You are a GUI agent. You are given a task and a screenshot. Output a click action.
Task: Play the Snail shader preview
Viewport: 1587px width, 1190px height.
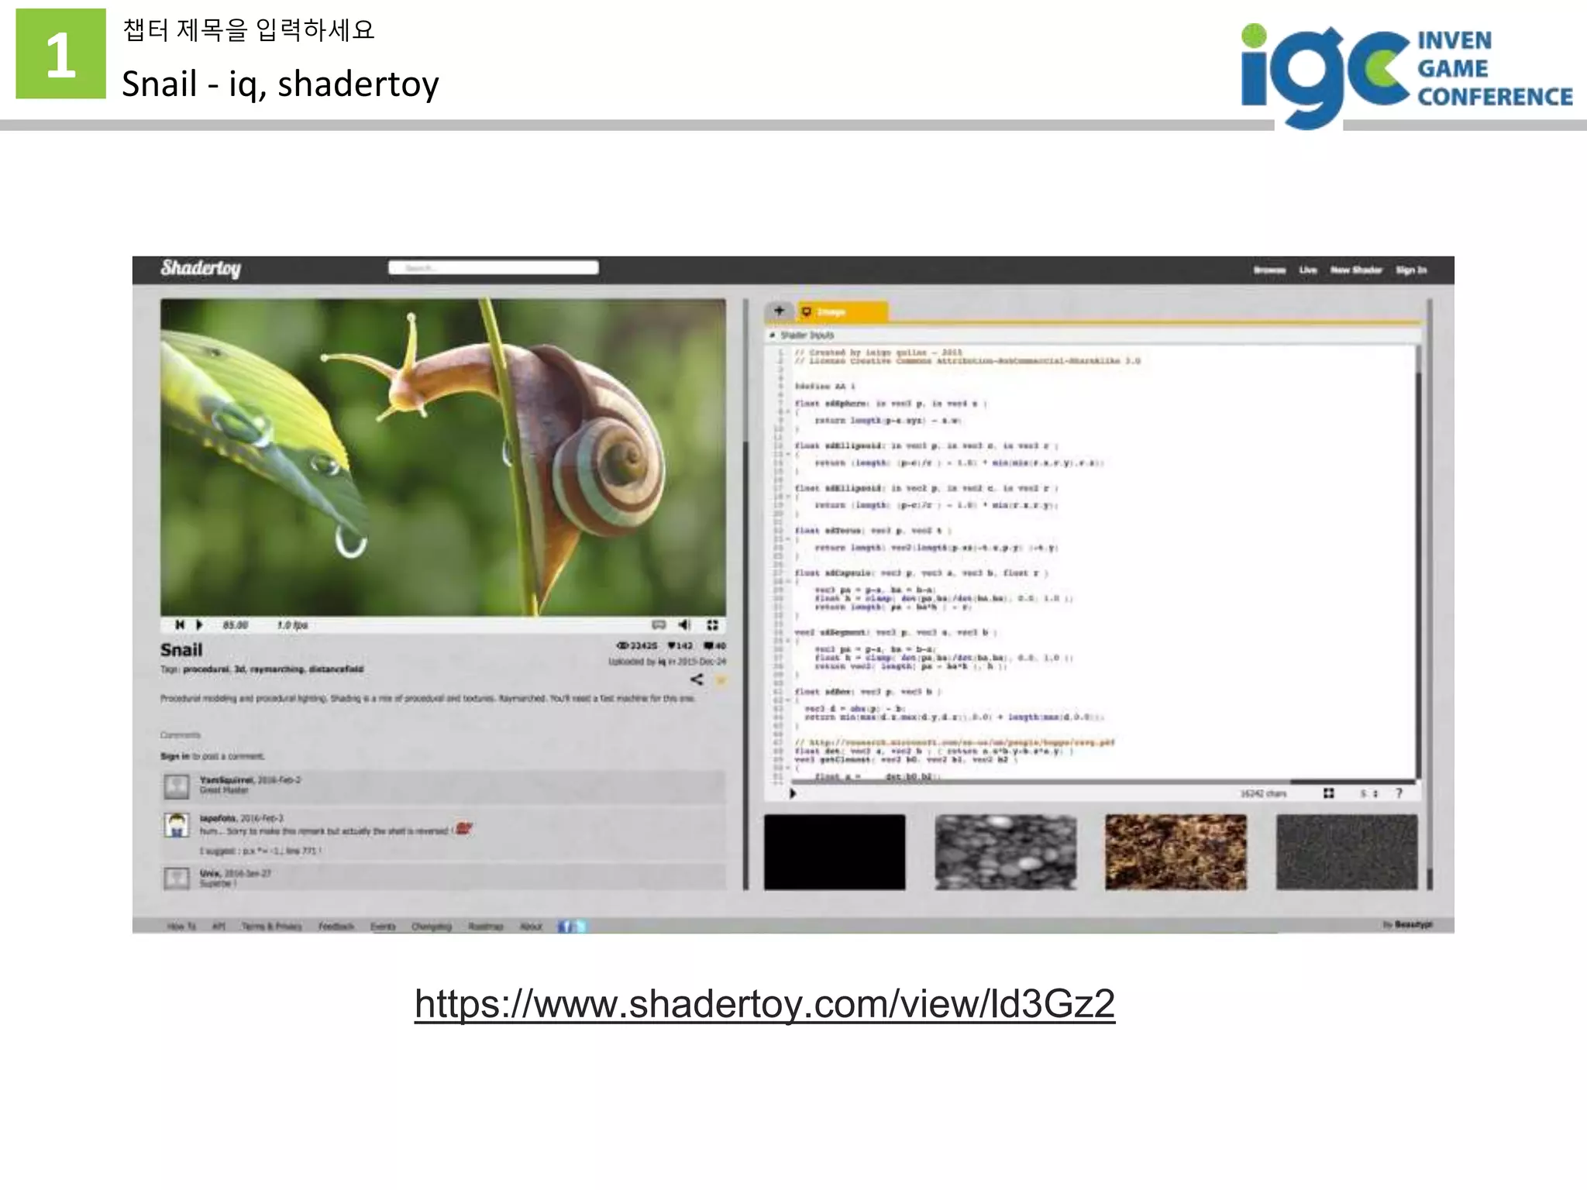[199, 625]
